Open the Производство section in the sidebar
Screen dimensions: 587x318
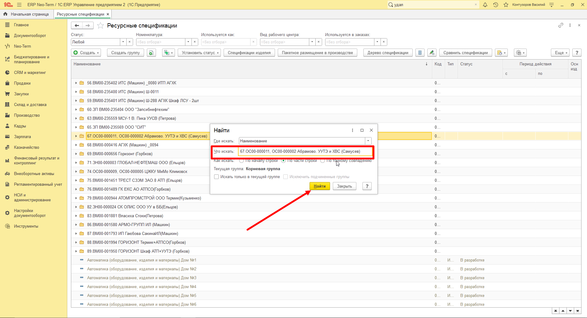(27, 115)
